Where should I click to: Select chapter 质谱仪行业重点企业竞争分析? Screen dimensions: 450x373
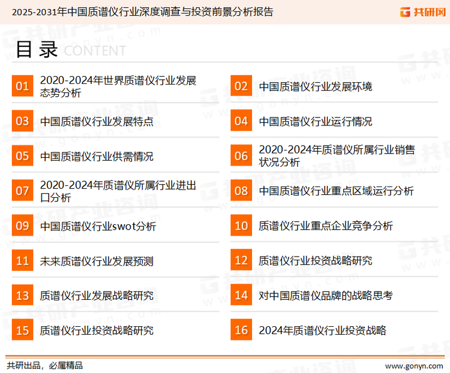326,226
